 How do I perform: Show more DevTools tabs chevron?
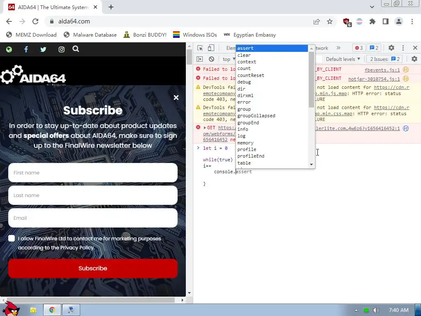(338, 48)
